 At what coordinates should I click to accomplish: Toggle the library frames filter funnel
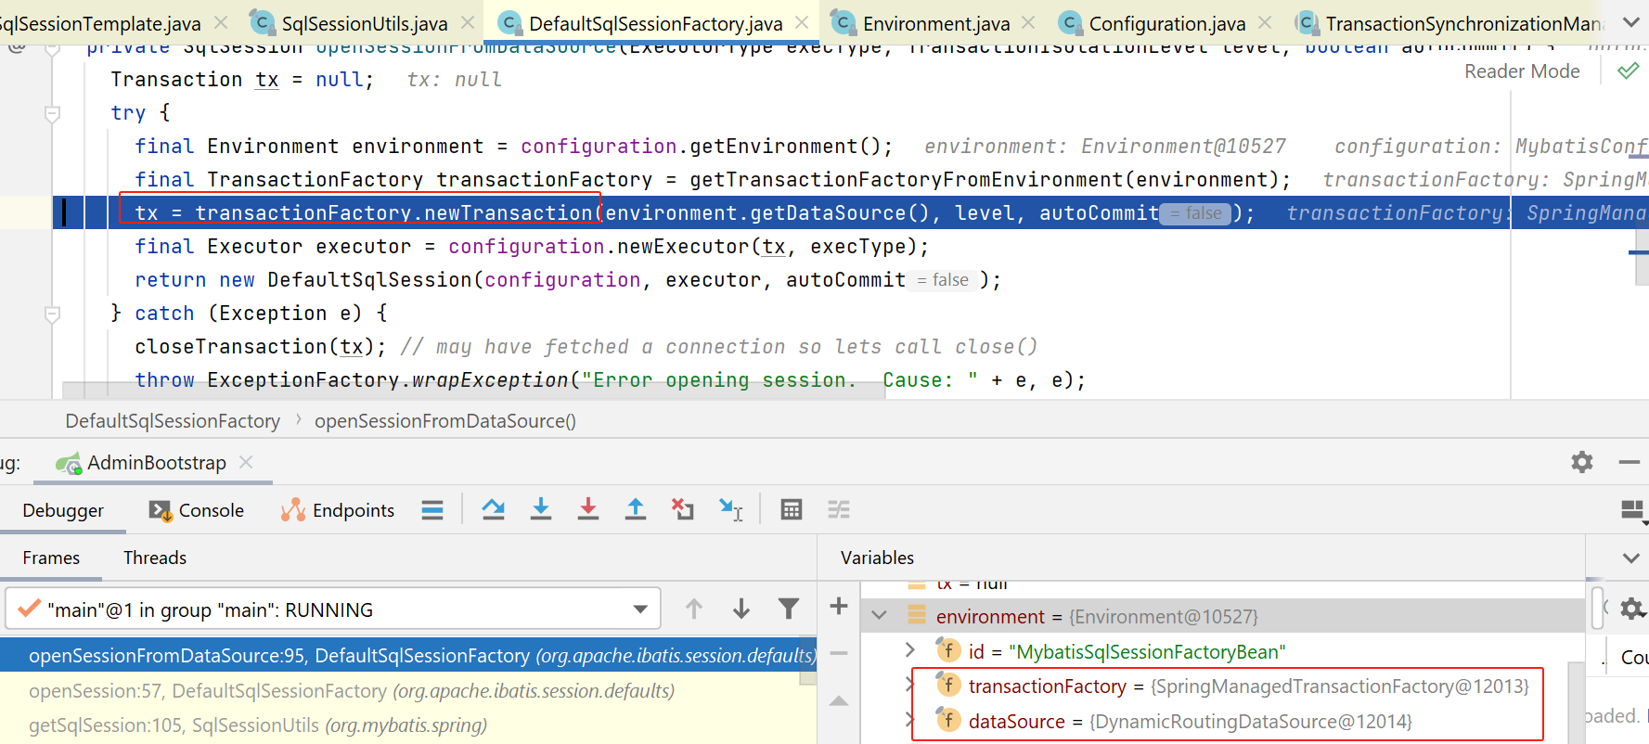coord(788,609)
